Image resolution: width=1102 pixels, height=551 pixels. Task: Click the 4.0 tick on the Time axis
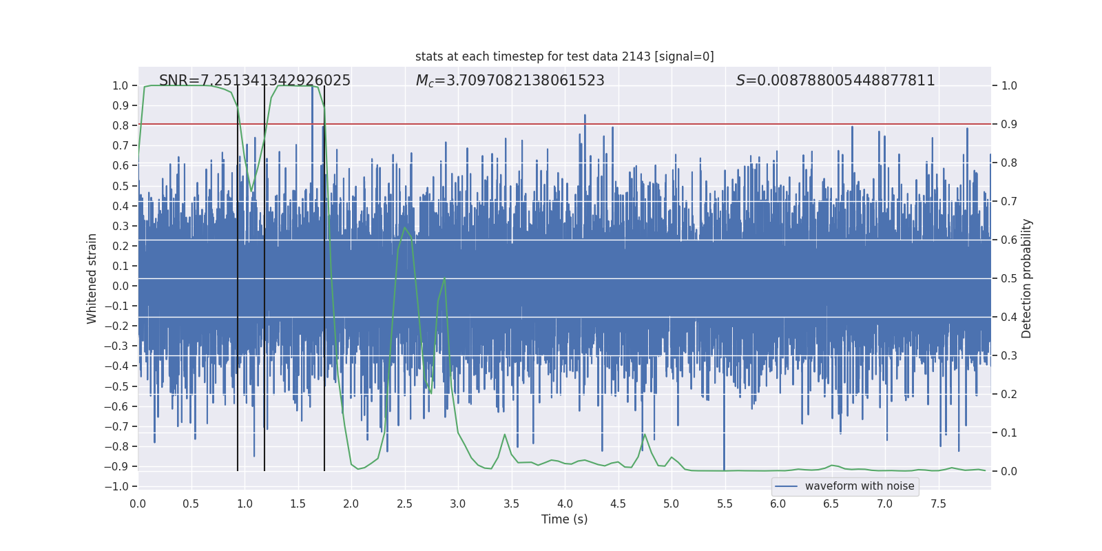coord(565,503)
